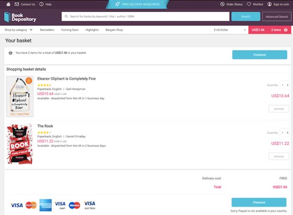Open The Rook title link

(x=45, y=126)
